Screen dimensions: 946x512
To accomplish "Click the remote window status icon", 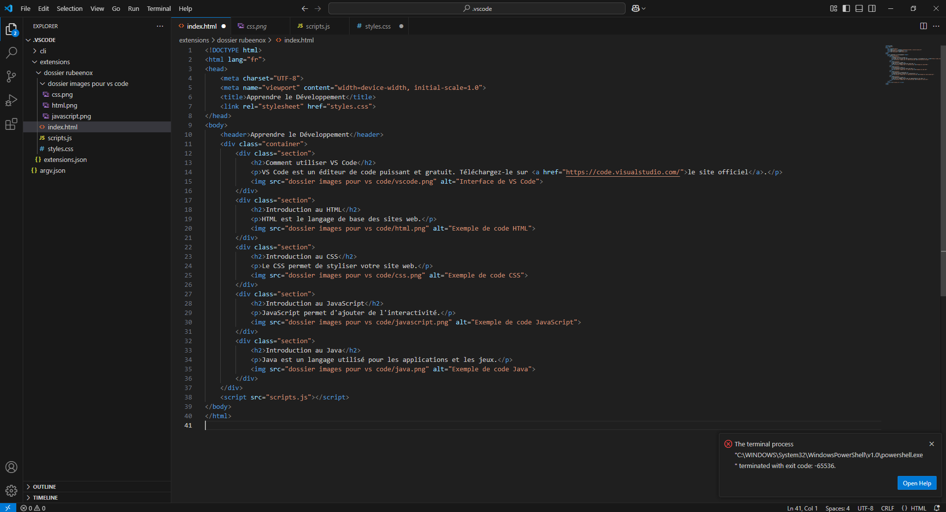I will [8, 508].
